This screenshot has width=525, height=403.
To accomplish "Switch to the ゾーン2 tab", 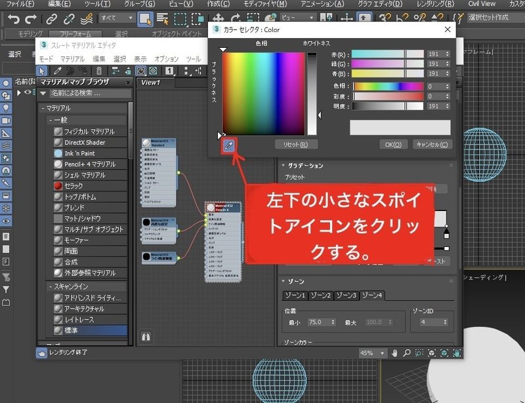I will tap(321, 296).
